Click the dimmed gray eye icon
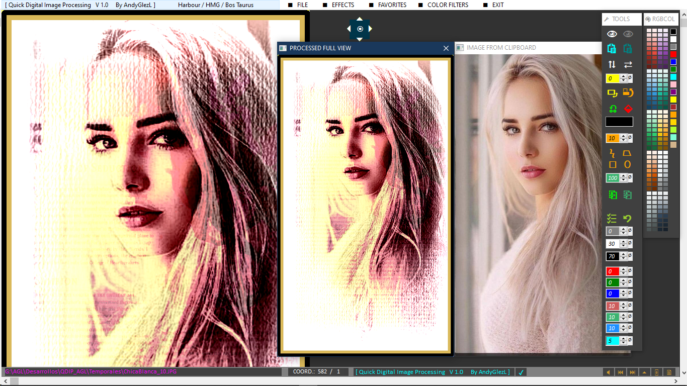 (628, 34)
